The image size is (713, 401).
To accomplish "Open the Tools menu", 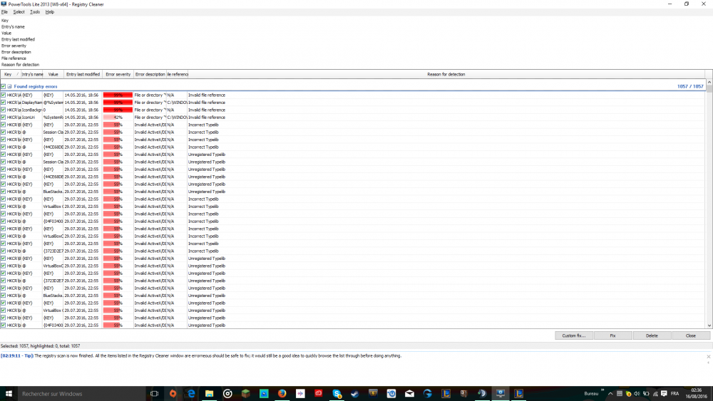I will [x=35, y=12].
